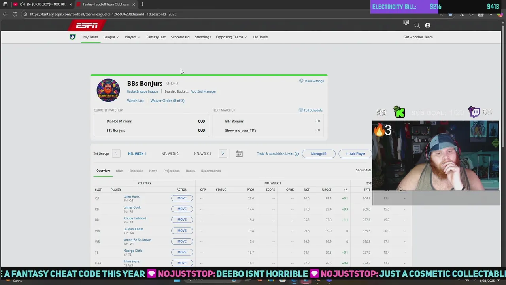Open the ESPN search magnifier
Image resolution: width=506 pixels, height=285 pixels.
tap(417, 25)
